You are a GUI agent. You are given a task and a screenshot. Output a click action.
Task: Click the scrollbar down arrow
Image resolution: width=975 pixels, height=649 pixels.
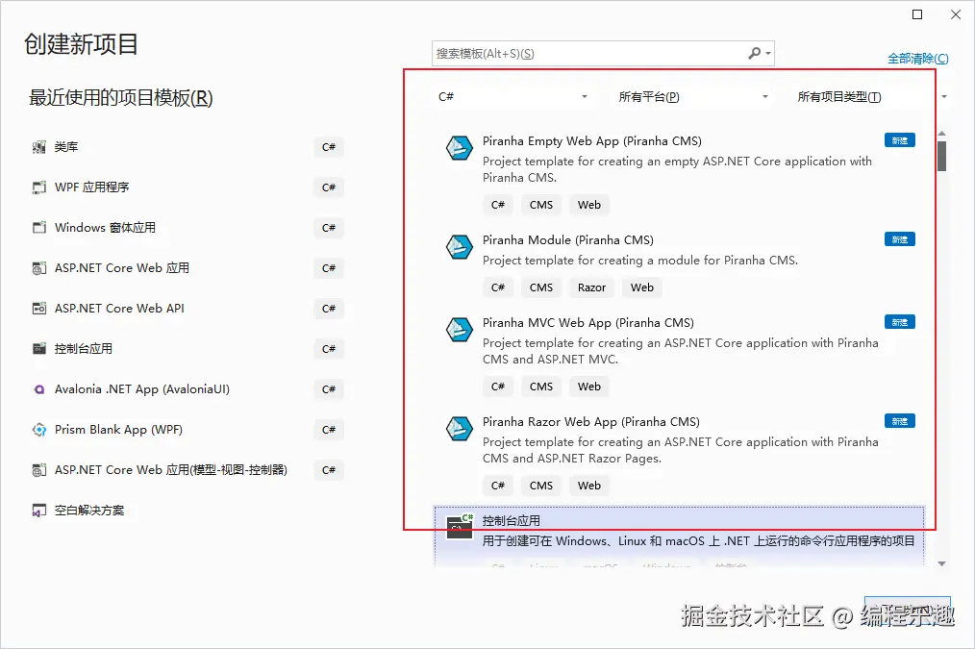(x=942, y=563)
